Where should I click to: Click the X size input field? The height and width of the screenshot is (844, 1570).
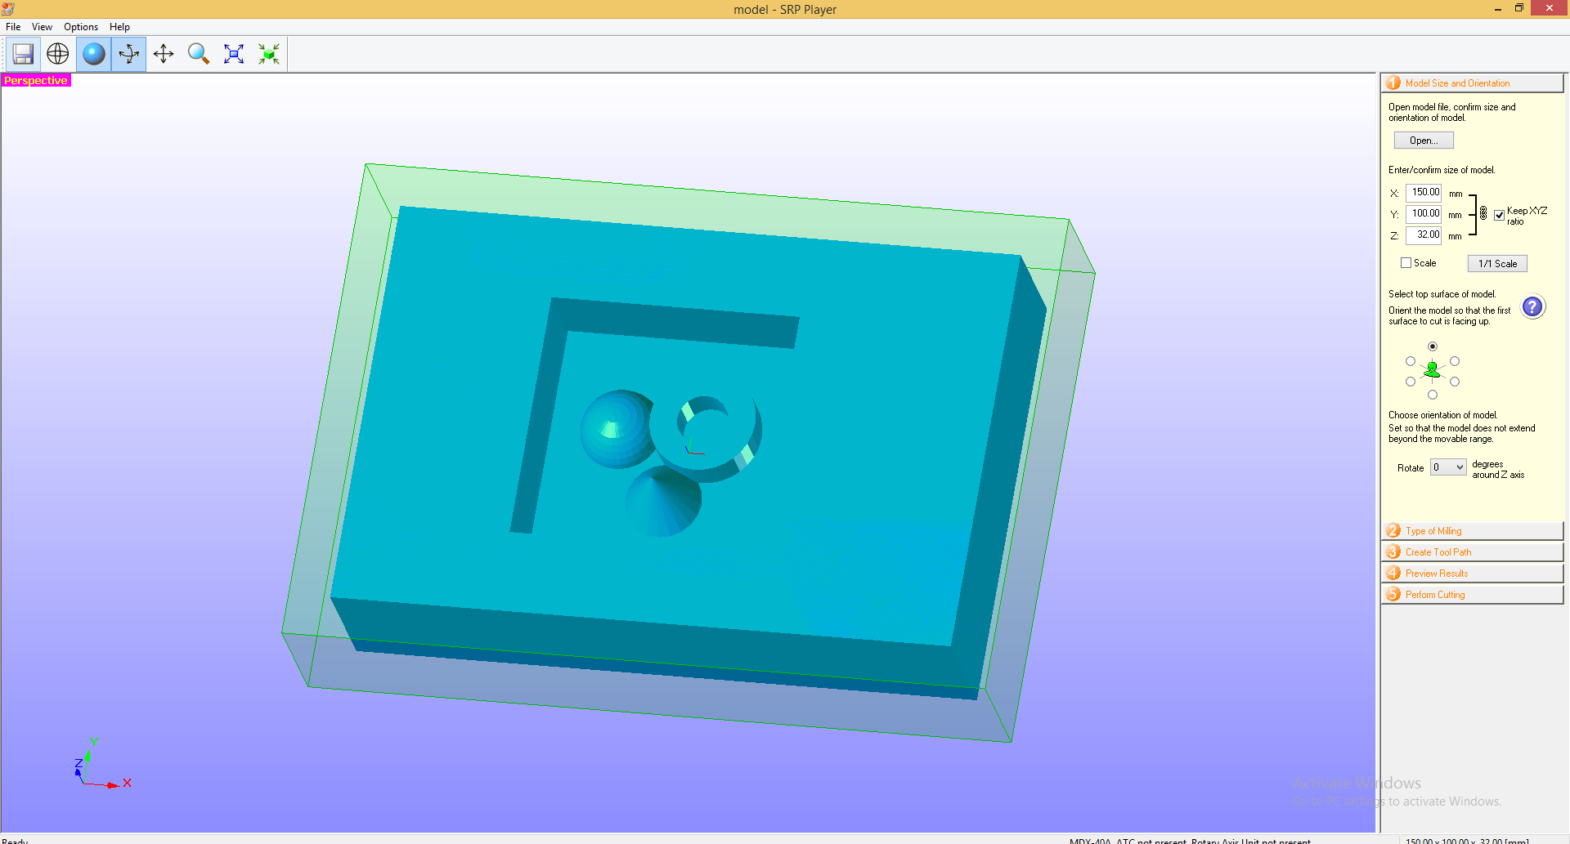tap(1424, 193)
